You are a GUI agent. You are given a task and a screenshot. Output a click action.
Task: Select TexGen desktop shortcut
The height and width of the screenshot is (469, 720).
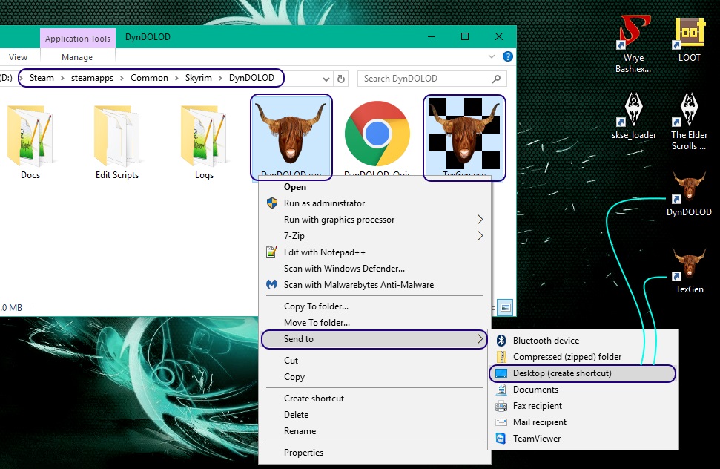pos(689,271)
